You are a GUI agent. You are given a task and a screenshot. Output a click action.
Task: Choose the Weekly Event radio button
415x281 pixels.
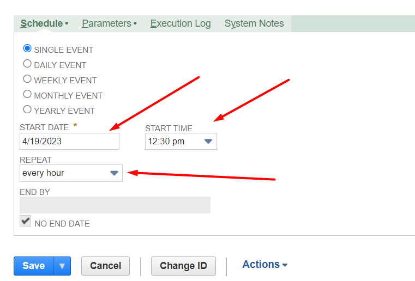27,79
